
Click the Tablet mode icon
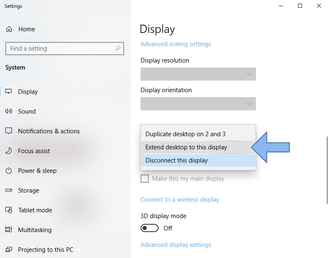pyautogui.click(x=9, y=210)
